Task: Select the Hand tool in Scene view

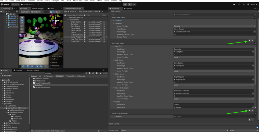Action: pyautogui.click(x=22, y=17)
